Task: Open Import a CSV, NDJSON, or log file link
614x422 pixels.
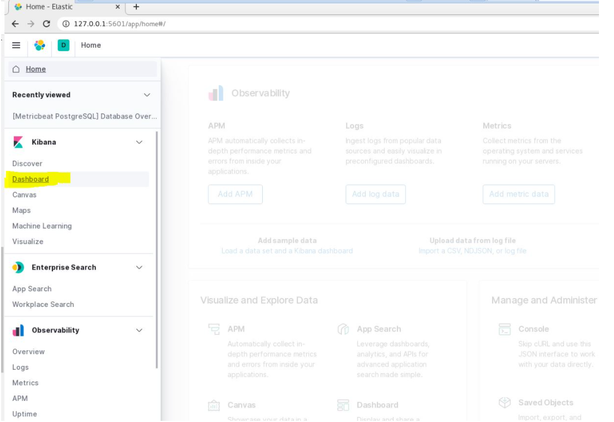Action: pyautogui.click(x=473, y=251)
